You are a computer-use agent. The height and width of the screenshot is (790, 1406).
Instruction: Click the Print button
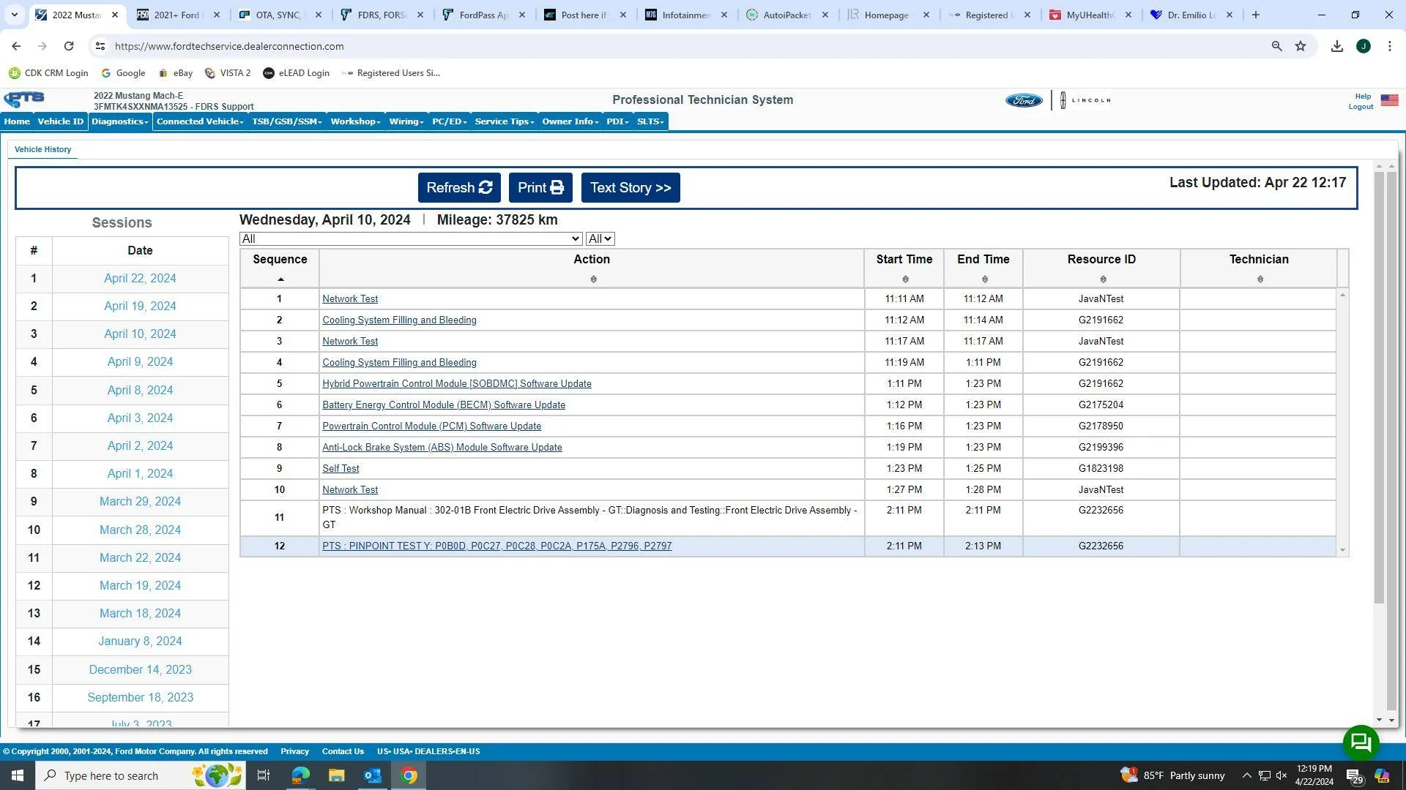tap(540, 188)
